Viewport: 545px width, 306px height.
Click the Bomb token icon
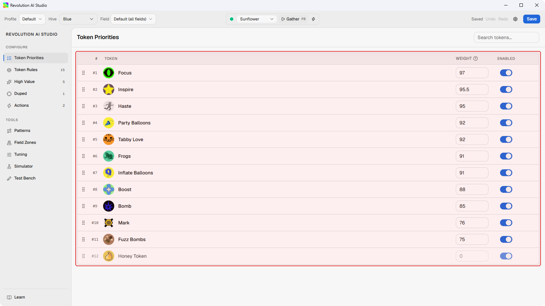tap(109, 206)
